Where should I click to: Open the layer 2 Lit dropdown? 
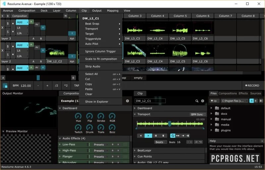[22, 51]
